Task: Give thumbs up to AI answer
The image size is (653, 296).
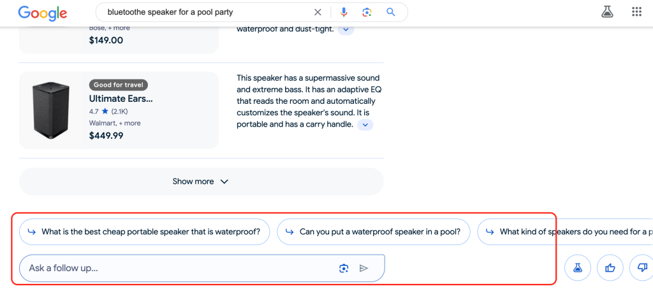Action: (610, 267)
